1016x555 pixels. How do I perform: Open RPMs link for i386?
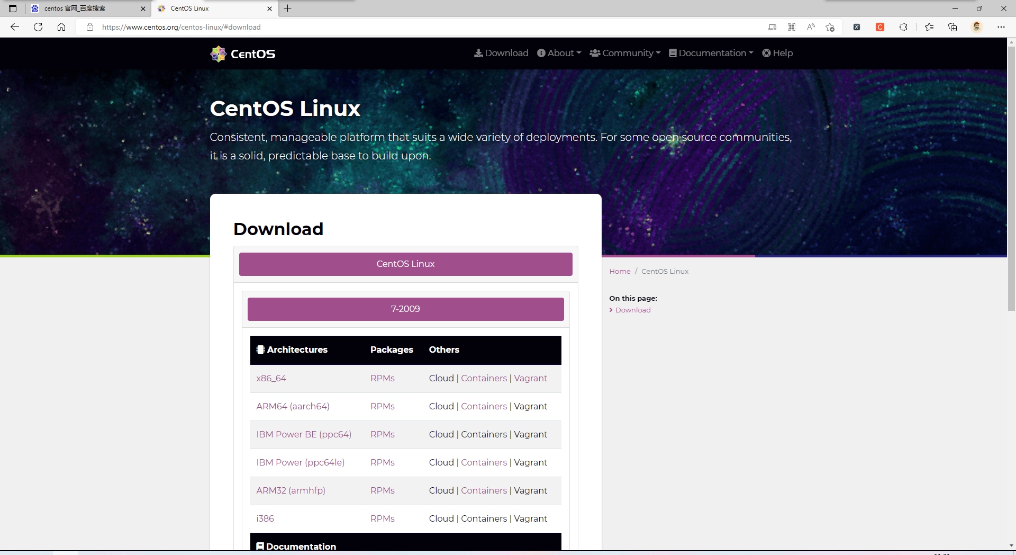[x=383, y=518]
